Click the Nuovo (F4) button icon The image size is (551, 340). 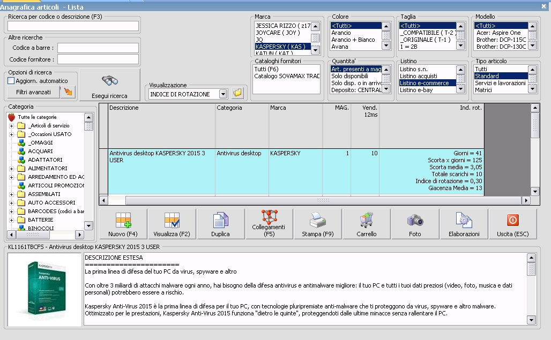click(123, 220)
